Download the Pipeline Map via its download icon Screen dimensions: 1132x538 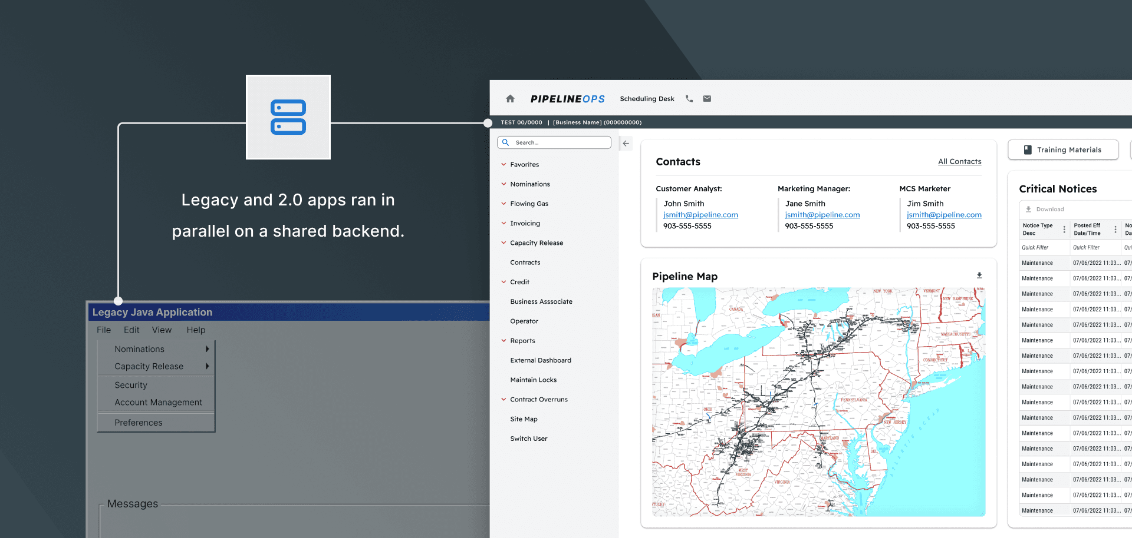pos(979,275)
